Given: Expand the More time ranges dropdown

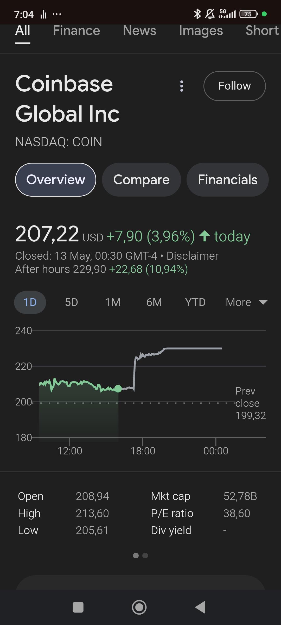Looking at the screenshot, I should tap(246, 302).
